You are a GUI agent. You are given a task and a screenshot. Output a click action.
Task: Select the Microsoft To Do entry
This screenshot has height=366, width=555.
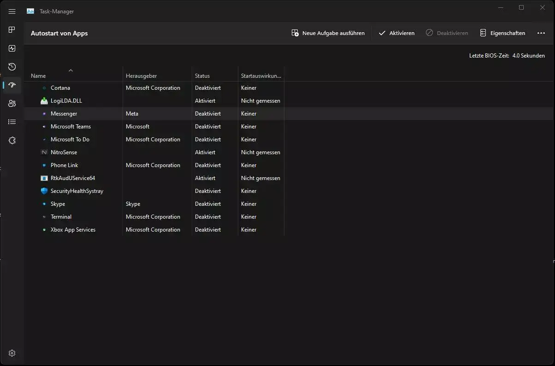point(70,139)
